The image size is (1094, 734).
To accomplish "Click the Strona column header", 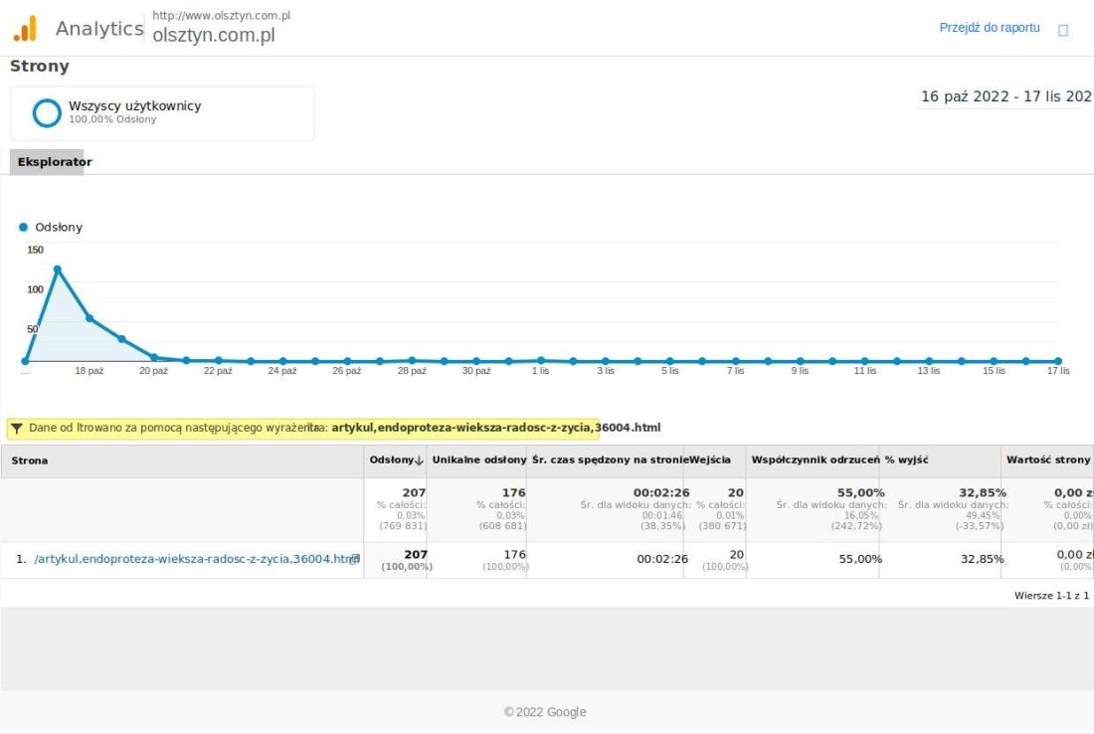I will click(30, 460).
